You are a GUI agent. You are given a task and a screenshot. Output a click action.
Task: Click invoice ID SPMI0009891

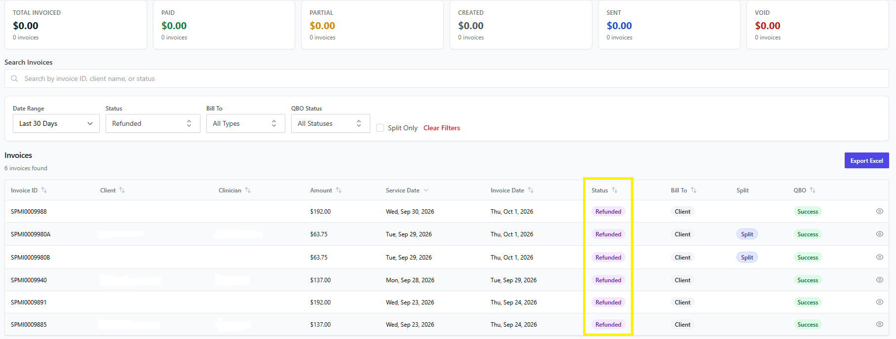click(x=29, y=302)
